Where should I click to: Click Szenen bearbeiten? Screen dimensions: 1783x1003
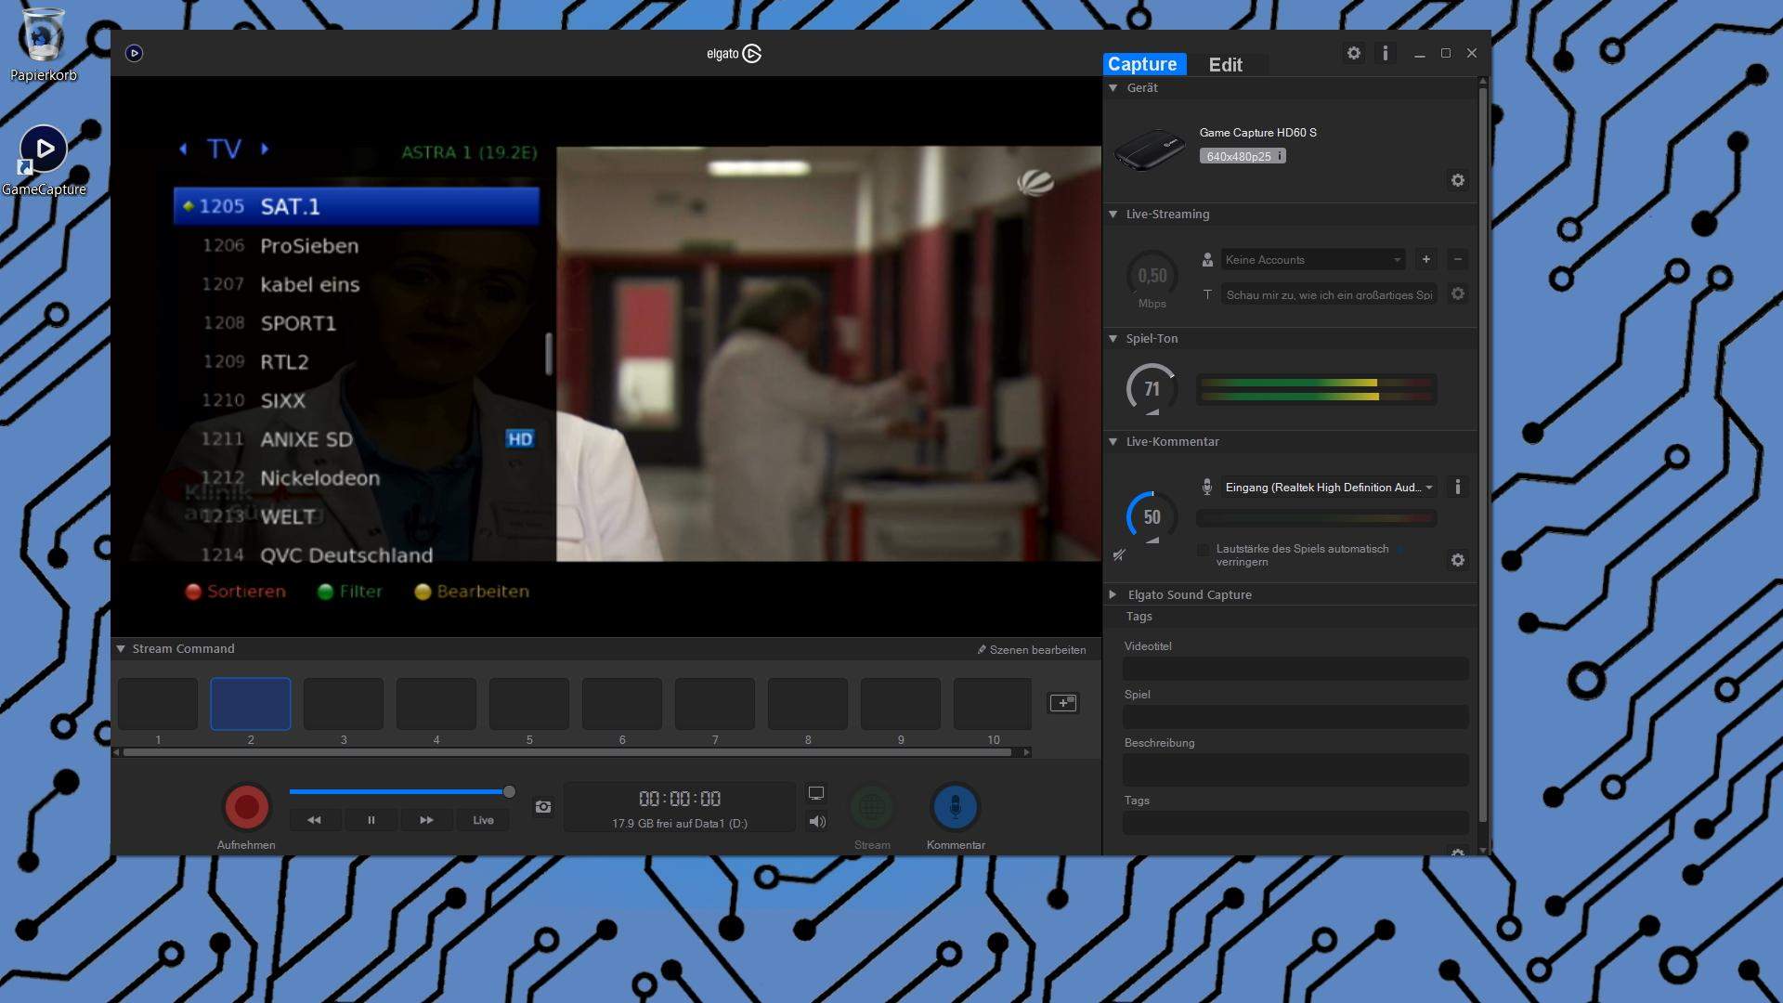[x=1031, y=649]
